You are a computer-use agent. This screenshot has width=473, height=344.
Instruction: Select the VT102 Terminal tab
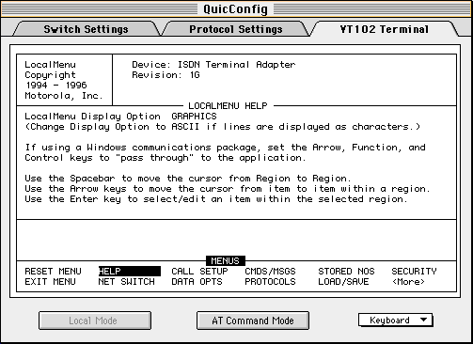385,29
